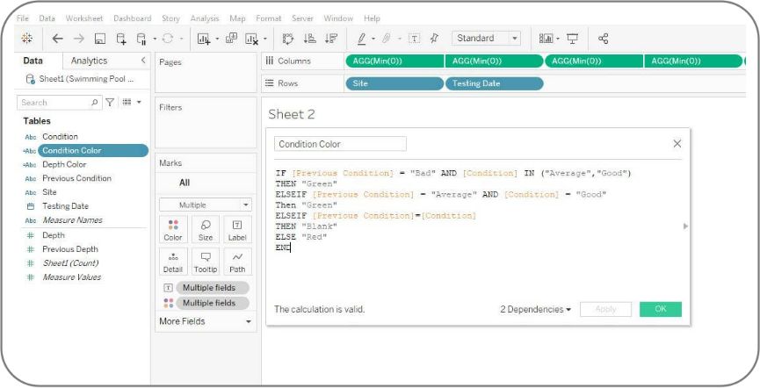Screen dimensions: 760x388
Task: Clear the sheet using toolbar icon
Action: click(x=251, y=39)
